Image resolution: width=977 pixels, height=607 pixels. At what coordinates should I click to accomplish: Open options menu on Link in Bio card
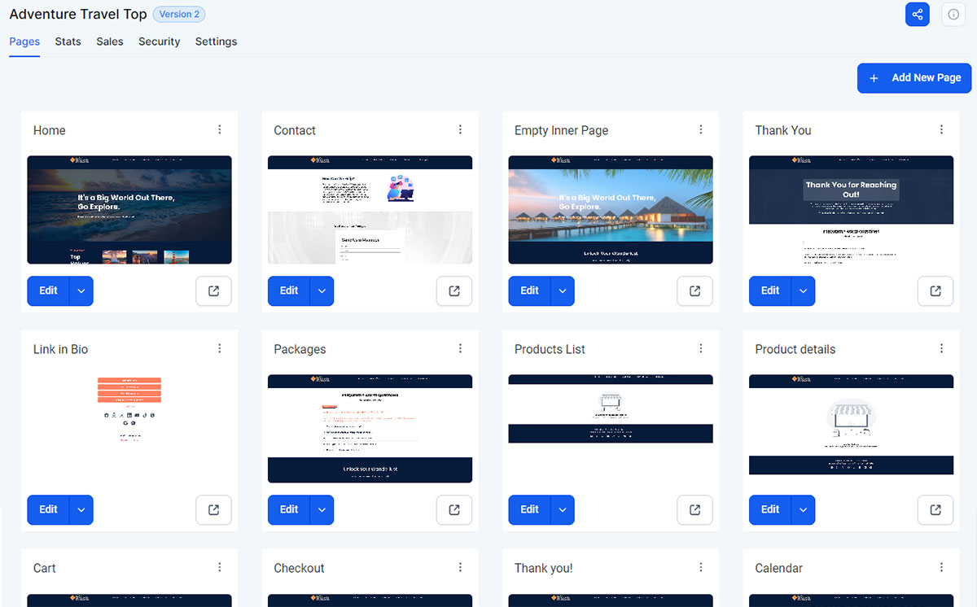click(x=220, y=349)
